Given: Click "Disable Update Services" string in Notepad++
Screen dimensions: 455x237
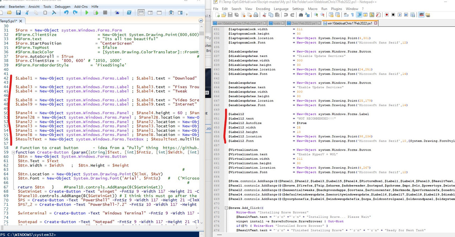Looking at the screenshot, I should click(321, 56).
